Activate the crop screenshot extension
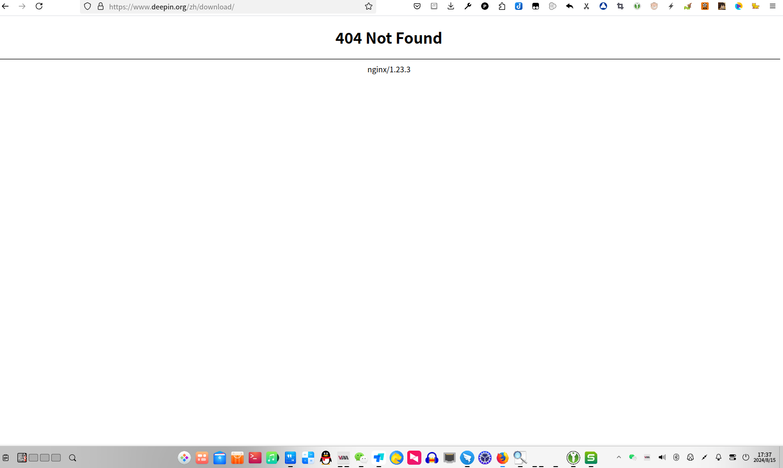783x468 pixels. [620, 7]
